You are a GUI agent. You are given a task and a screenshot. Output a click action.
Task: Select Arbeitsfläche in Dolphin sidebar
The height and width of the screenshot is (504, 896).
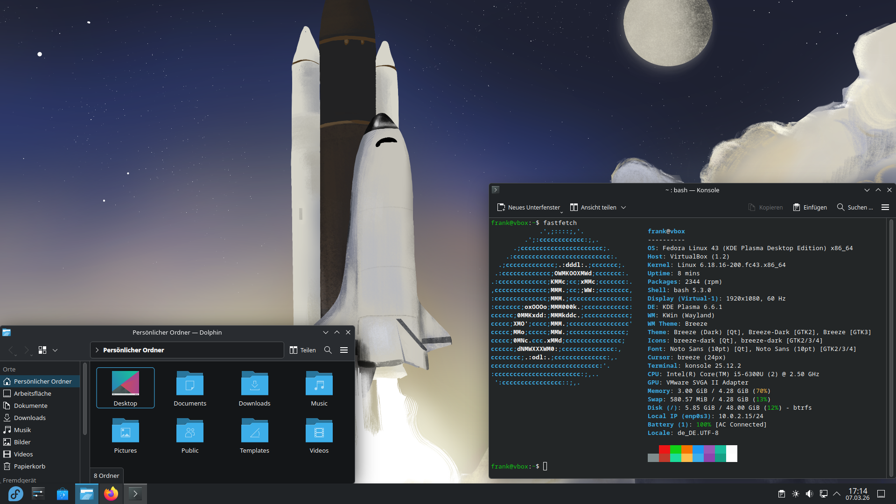point(40,393)
